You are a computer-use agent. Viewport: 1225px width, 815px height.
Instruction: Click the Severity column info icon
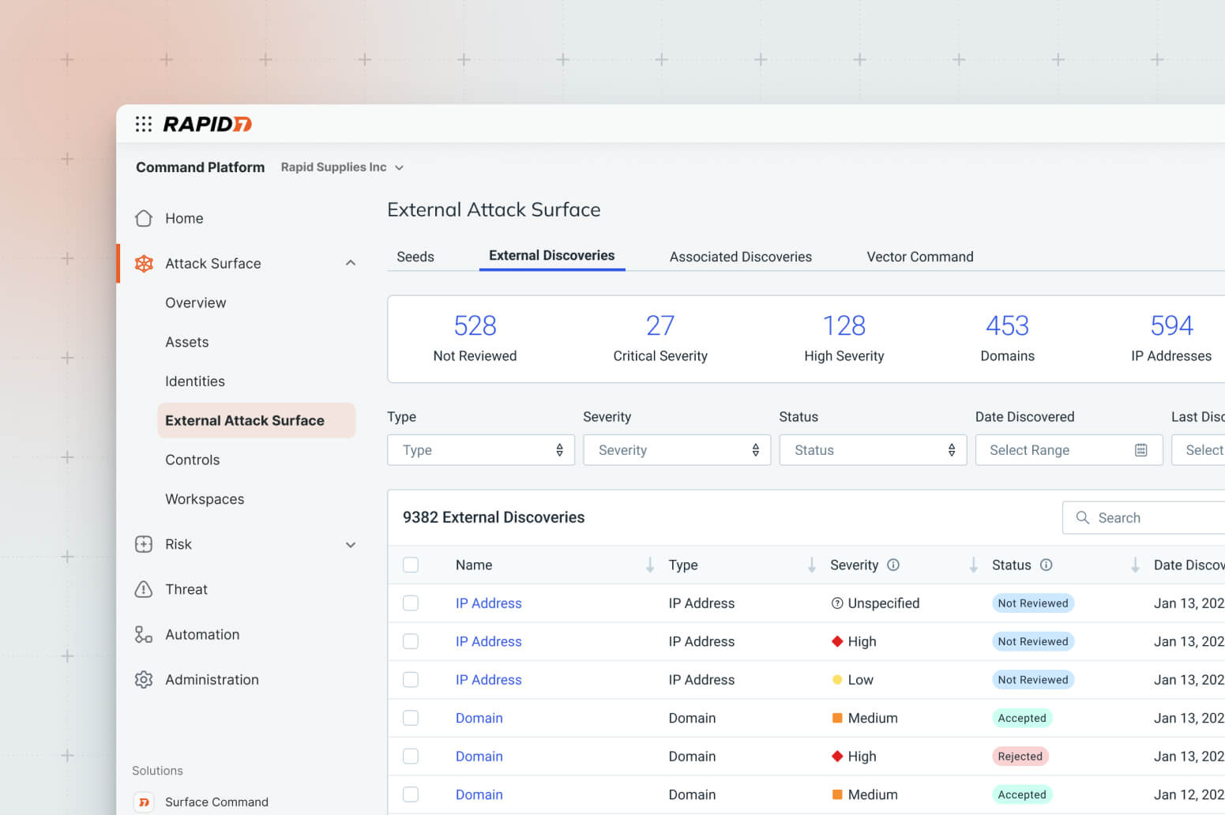point(893,565)
